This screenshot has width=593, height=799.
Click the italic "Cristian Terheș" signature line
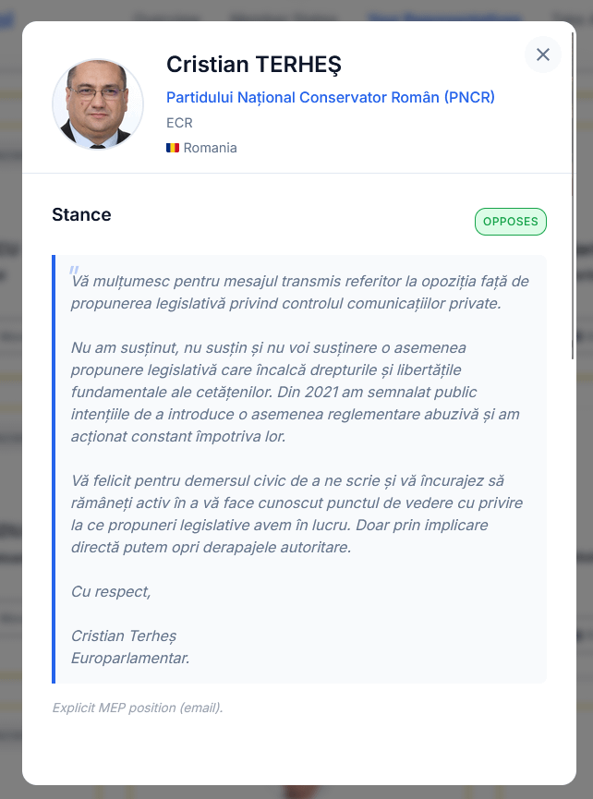(x=124, y=636)
